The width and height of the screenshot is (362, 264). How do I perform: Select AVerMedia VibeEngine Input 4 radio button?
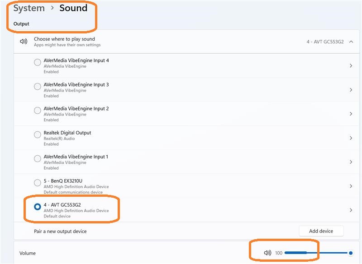coord(38,63)
